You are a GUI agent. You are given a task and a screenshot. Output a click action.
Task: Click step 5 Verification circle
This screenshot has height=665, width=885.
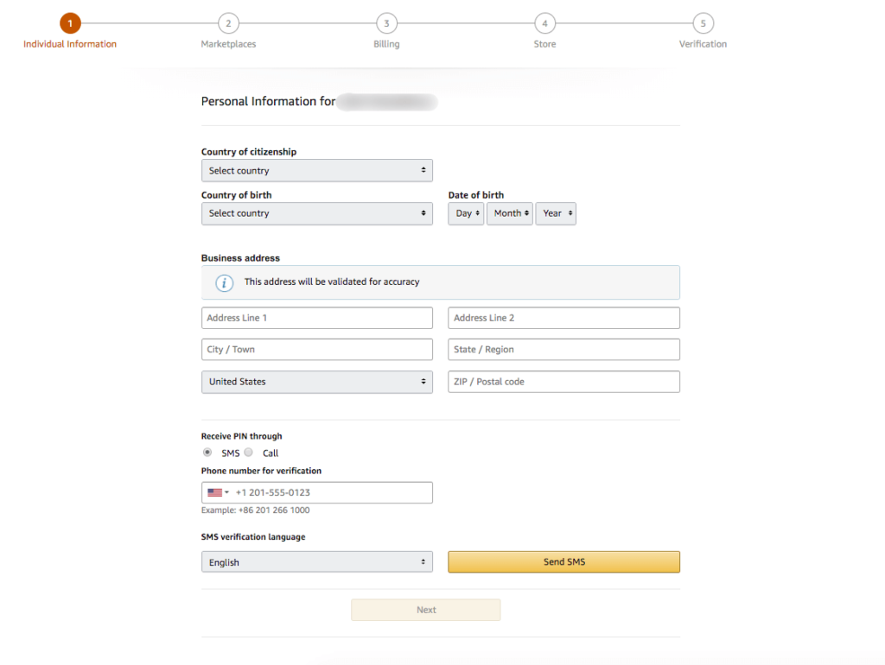pyautogui.click(x=703, y=23)
